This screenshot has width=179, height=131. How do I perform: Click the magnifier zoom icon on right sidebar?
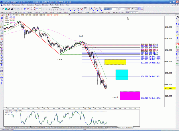pyautogui.click(x=177, y=18)
